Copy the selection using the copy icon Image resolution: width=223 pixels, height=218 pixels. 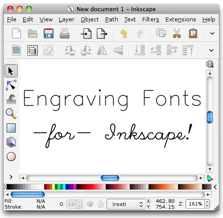coord(161,33)
